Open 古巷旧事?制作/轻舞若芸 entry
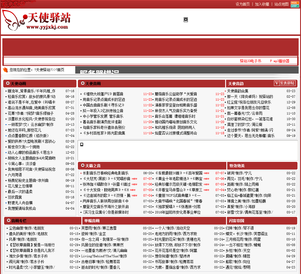 (101, 262)
